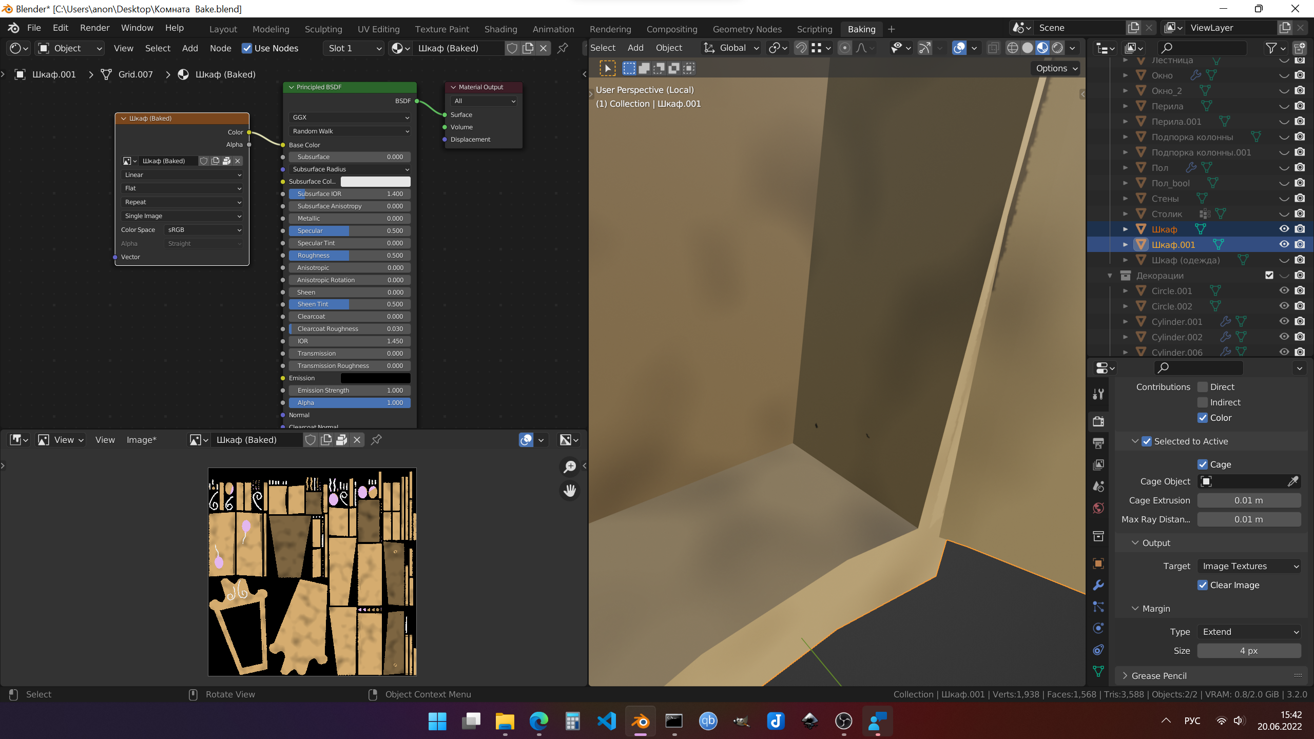
Task: Pick cage object with eyedropper icon
Action: 1292,481
